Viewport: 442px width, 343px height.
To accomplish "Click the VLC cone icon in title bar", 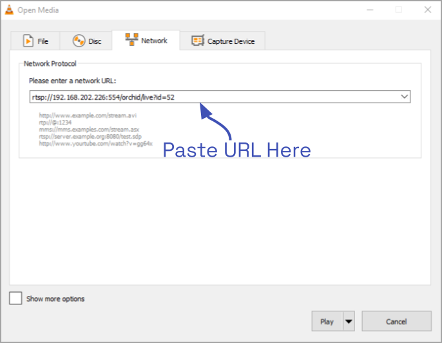I will pos(9,10).
